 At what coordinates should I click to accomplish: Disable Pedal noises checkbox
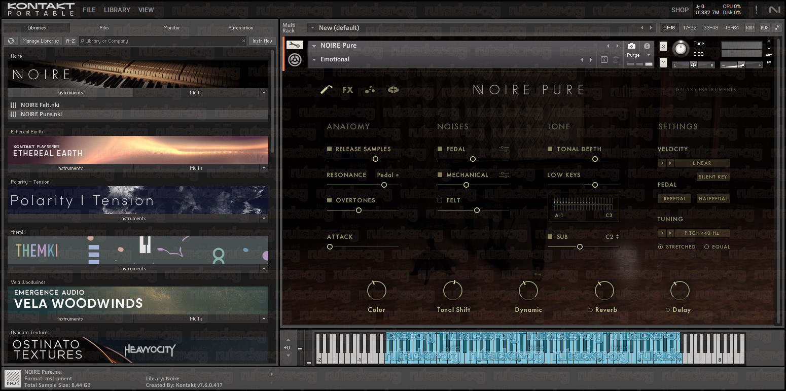pyautogui.click(x=440, y=149)
